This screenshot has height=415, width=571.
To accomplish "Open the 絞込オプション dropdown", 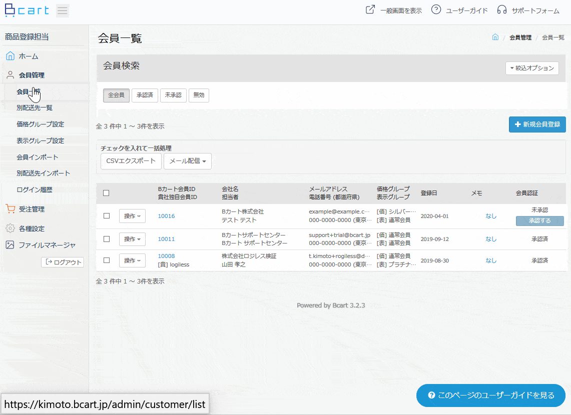I will 532,68.
